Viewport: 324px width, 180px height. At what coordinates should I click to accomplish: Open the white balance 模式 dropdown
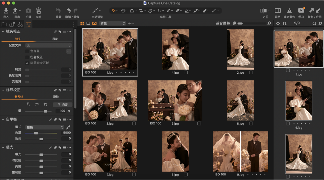[45, 127]
